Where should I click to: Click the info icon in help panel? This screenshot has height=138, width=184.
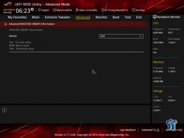point(4,110)
